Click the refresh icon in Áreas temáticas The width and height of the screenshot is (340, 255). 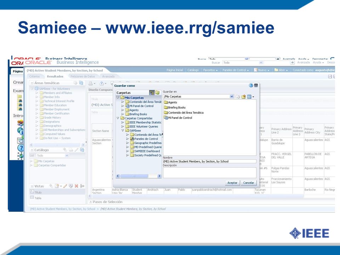click(x=81, y=83)
